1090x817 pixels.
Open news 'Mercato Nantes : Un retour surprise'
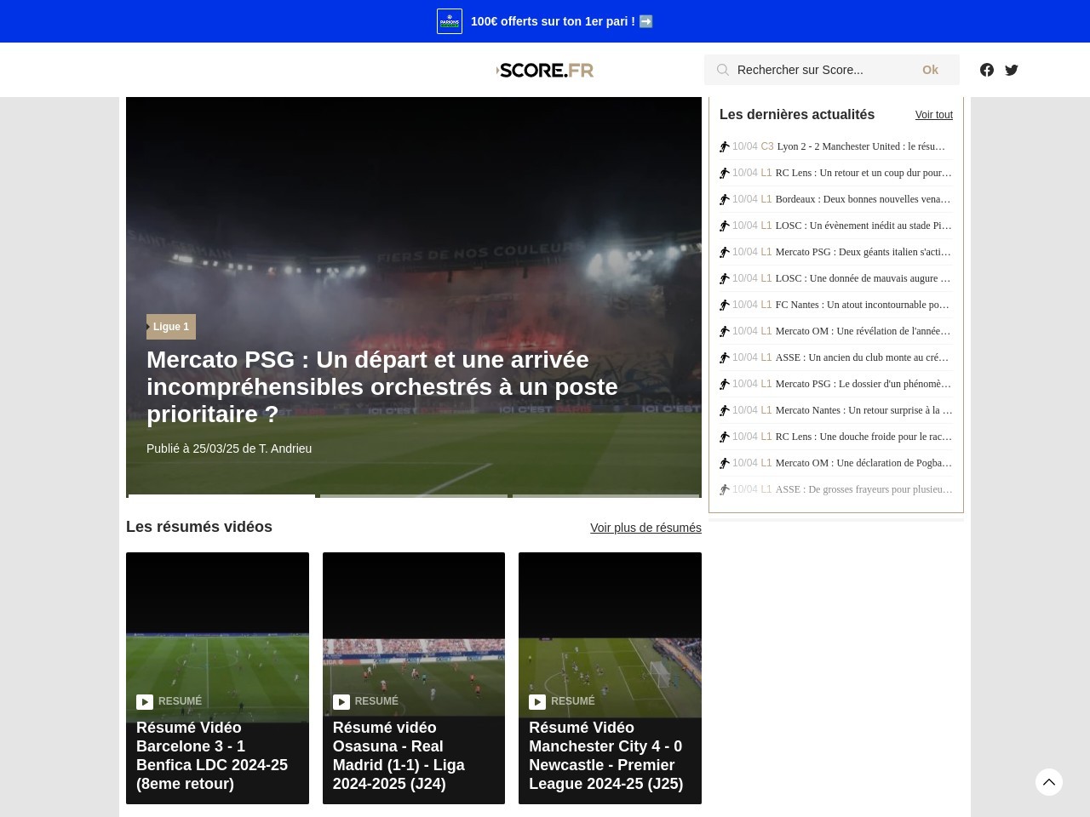pos(863,410)
